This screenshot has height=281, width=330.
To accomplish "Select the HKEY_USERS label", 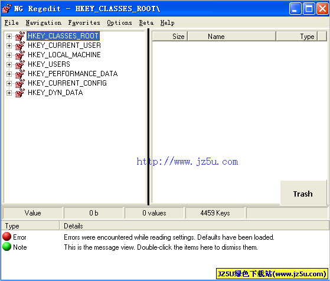I will coord(49,64).
